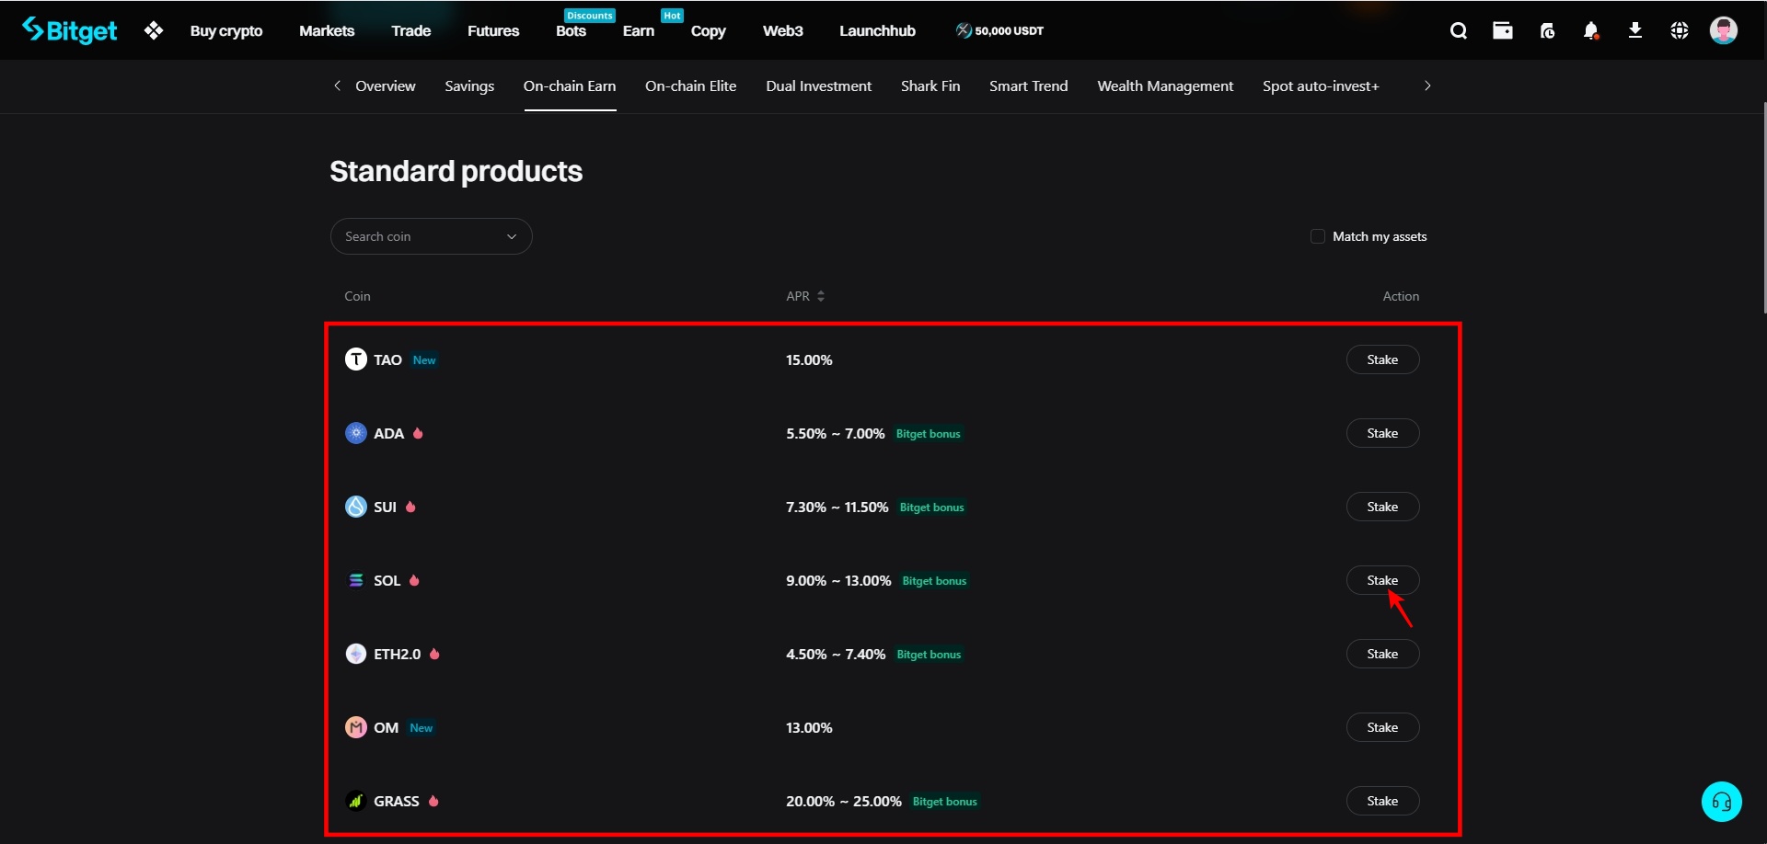Open the search magnifier icon
Image resolution: width=1767 pixels, height=844 pixels.
pyautogui.click(x=1459, y=30)
